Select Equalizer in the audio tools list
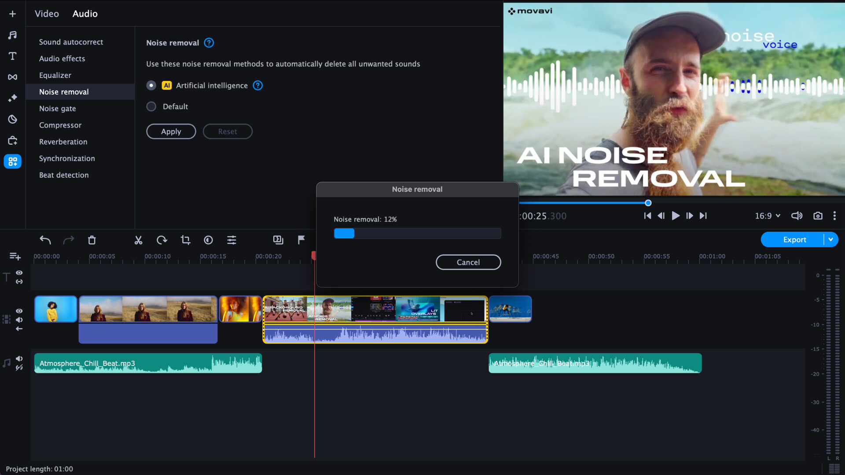The image size is (845, 475). tap(55, 75)
